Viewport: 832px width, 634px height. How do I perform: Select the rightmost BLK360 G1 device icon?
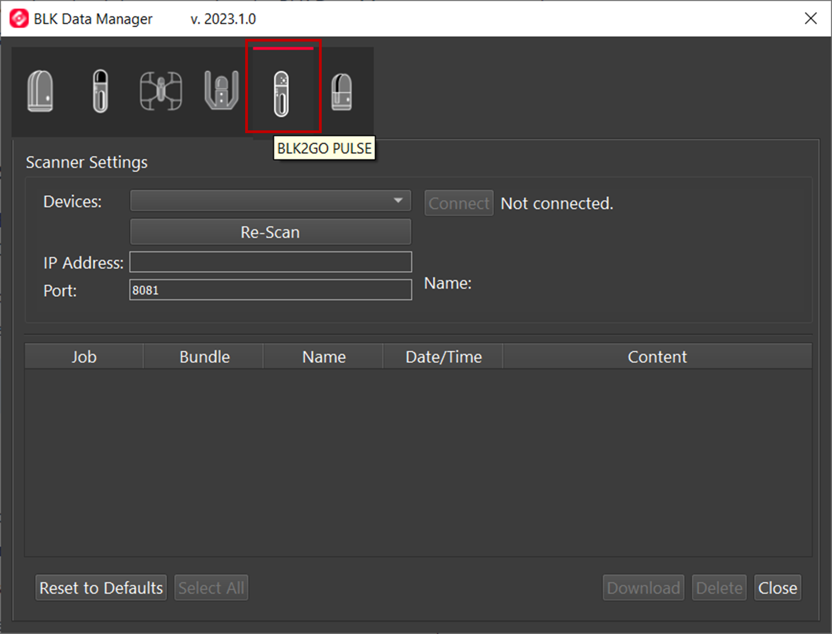coord(342,90)
